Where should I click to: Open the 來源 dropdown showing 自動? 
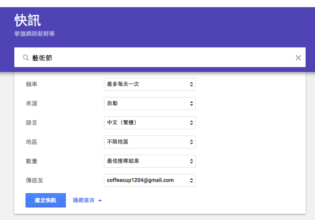point(150,103)
